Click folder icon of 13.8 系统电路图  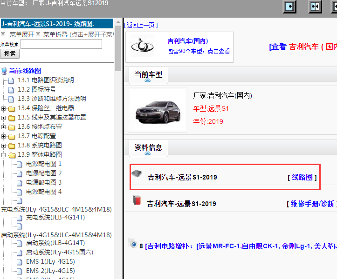tap(12, 146)
